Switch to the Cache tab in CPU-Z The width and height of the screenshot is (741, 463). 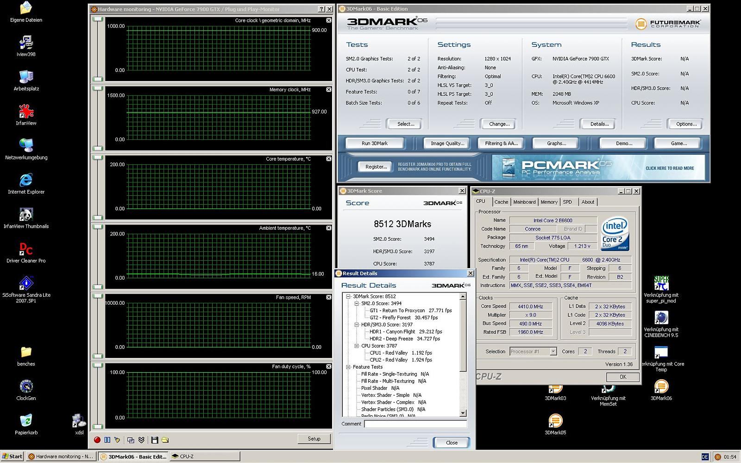[x=501, y=202]
